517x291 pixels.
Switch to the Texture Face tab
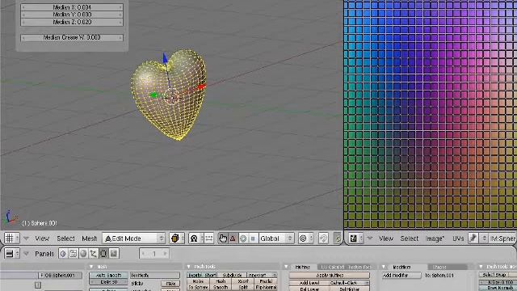click(359, 267)
